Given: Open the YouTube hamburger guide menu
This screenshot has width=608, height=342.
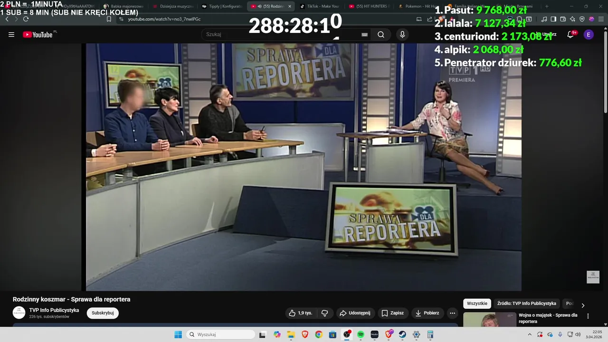Looking at the screenshot, I should click(11, 35).
